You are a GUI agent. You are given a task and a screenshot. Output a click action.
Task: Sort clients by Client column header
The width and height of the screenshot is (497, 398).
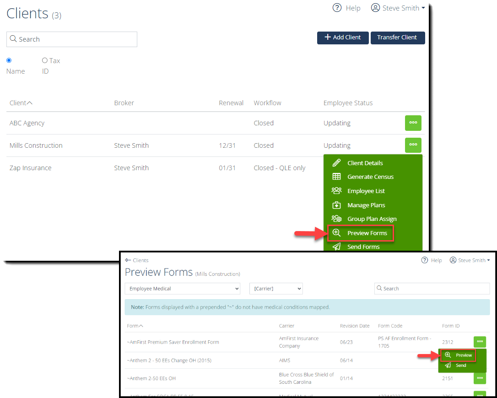21,103
